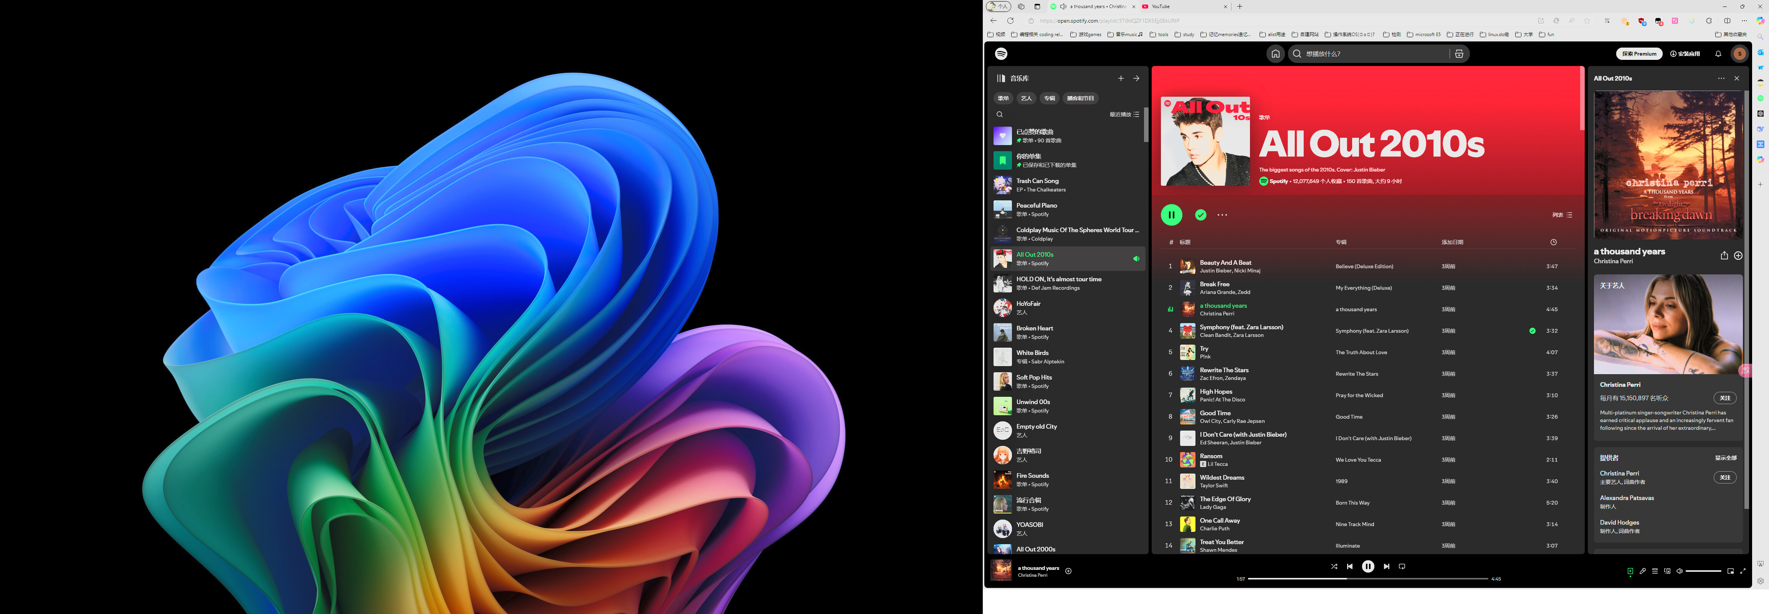Open the Browse icon in search bar
The width and height of the screenshot is (1769, 614).
pyautogui.click(x=1459, y=54)
